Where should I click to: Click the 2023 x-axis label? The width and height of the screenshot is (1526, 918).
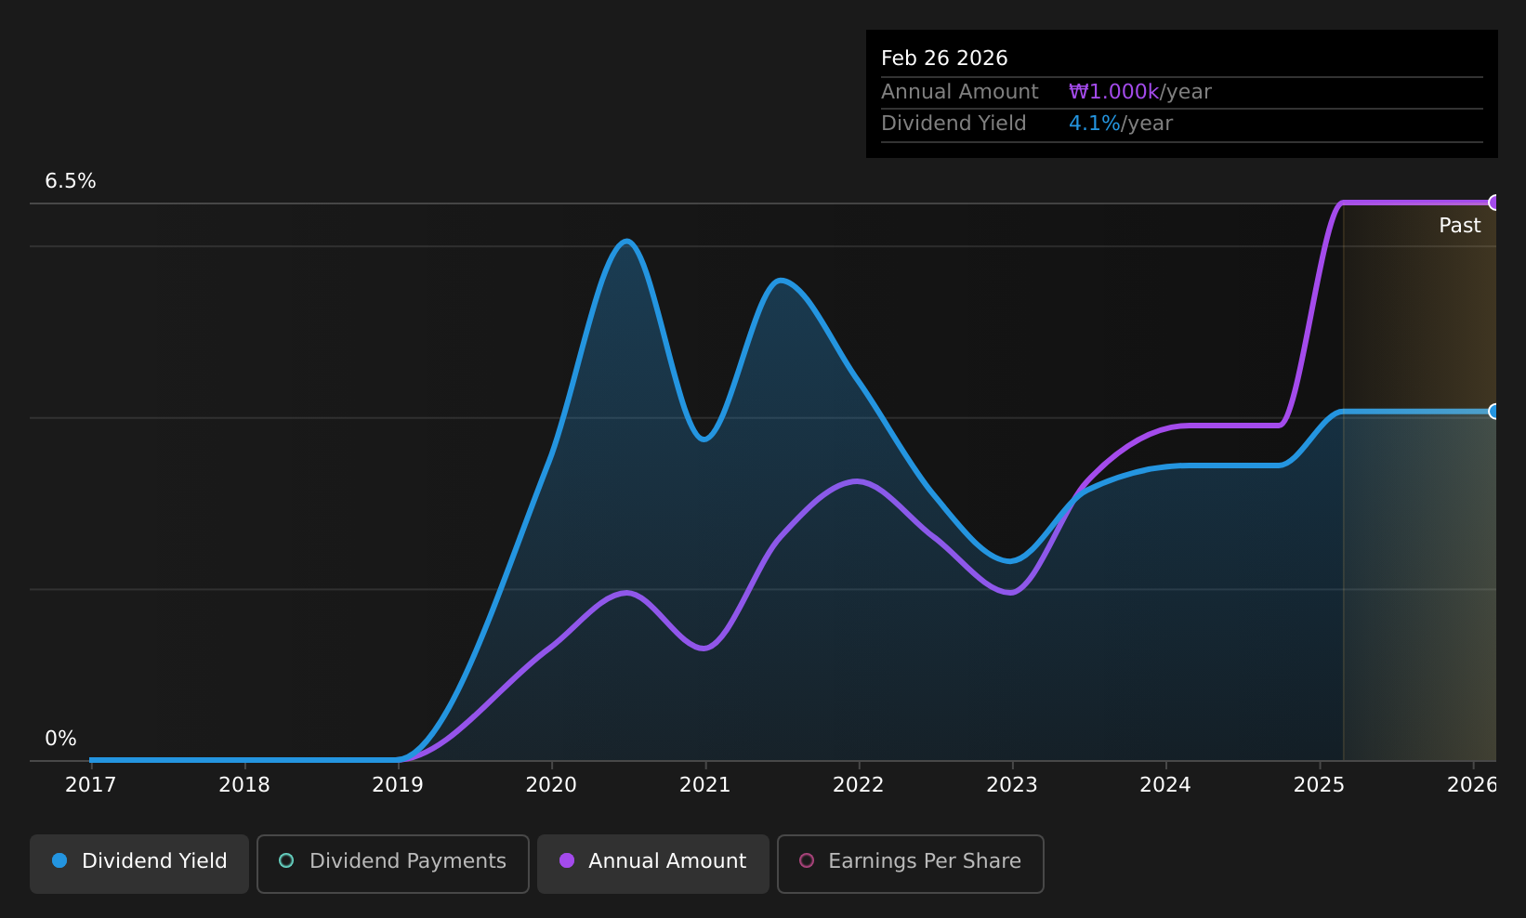1012,785
